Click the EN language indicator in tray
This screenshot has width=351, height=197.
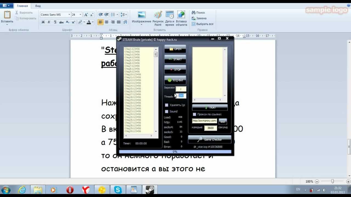pyautogui.click(x=298, y=189)
